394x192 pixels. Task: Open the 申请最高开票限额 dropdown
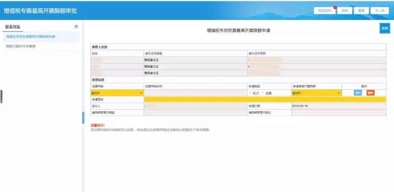(x=316, y=93)
